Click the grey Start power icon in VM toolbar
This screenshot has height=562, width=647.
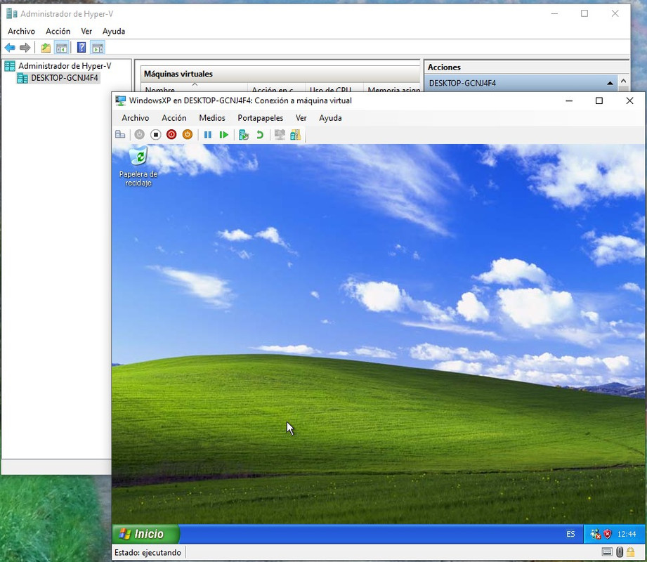click(140, 134)
